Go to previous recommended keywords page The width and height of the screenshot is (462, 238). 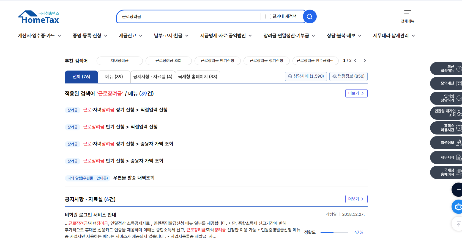point(356,61)
